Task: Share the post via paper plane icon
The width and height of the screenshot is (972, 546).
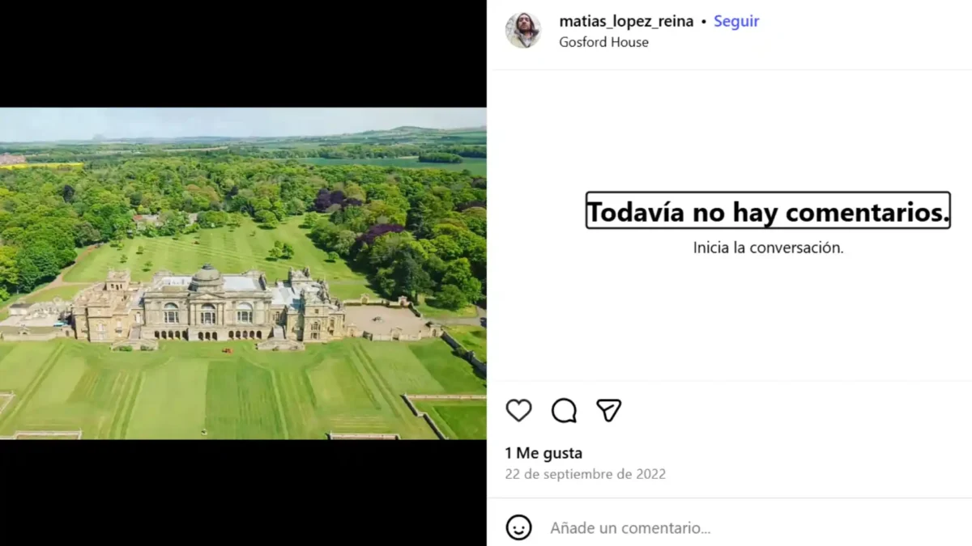Action: (x=608, y=411)
